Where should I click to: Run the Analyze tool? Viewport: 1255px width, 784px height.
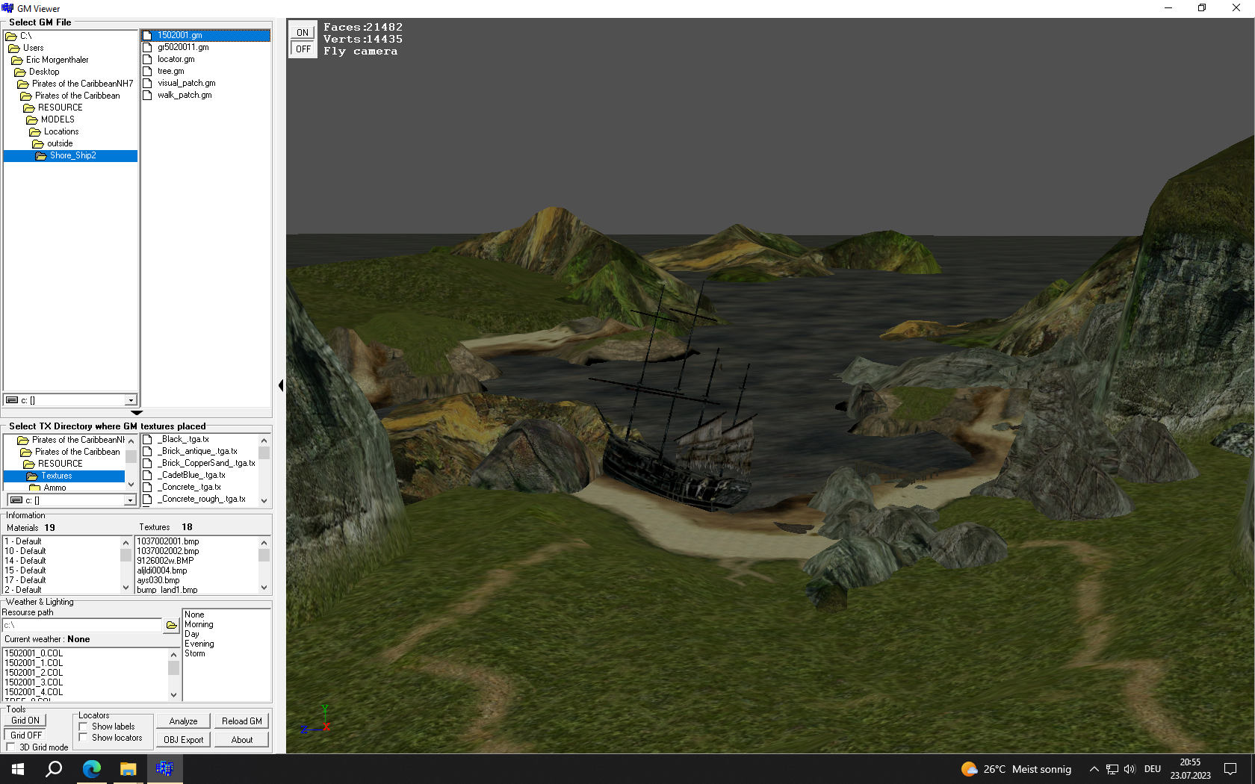183,721
